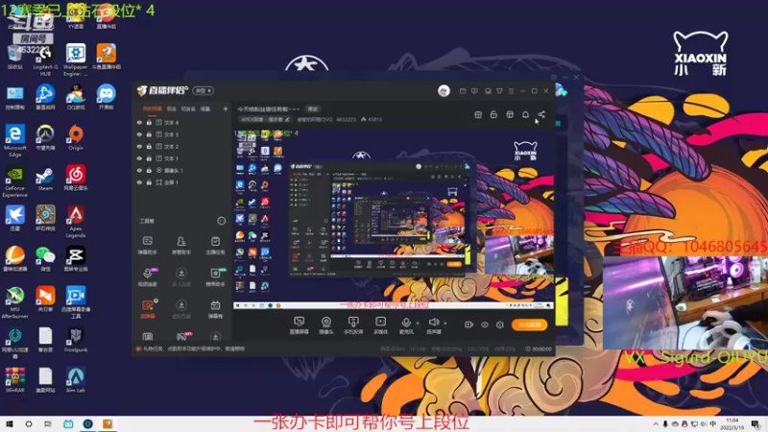Toggle the preview eye icon in bottom bar
Screen dimensions: 768x432
point(485,324)
